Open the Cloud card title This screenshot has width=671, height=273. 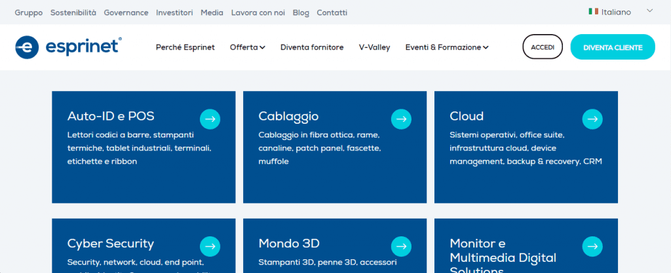click(467, 117)
